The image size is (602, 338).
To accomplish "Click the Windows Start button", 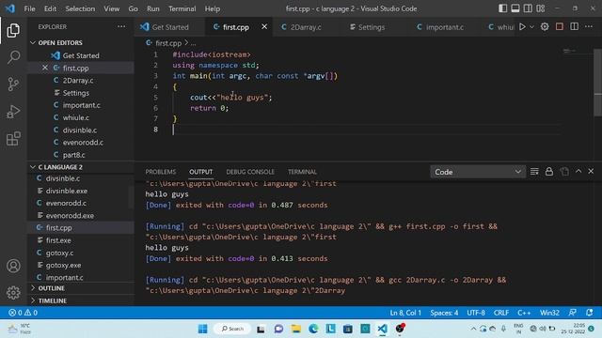I will 203,329.
